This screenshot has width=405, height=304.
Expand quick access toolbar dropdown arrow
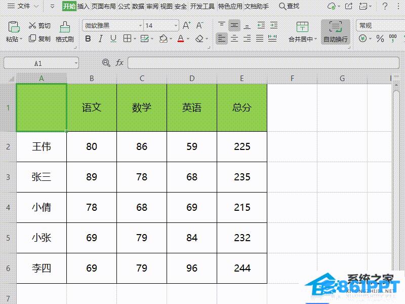(52, 6)
